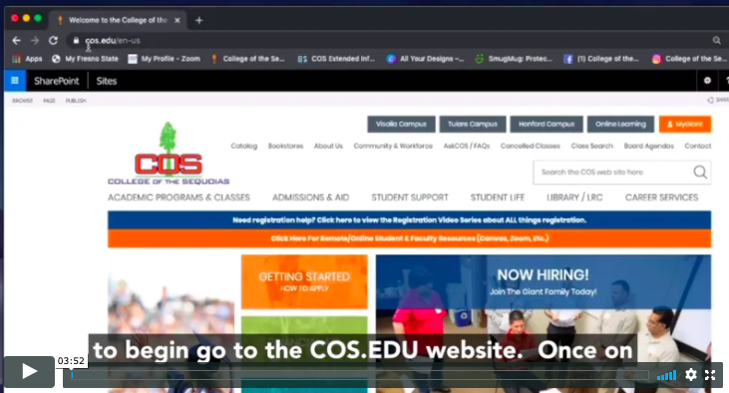
Task: Open the Career Services menu
Action: pyautogui.click(x=661, y=197)
